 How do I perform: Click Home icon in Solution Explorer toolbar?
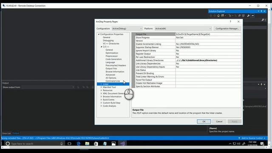tap(218, 16)
